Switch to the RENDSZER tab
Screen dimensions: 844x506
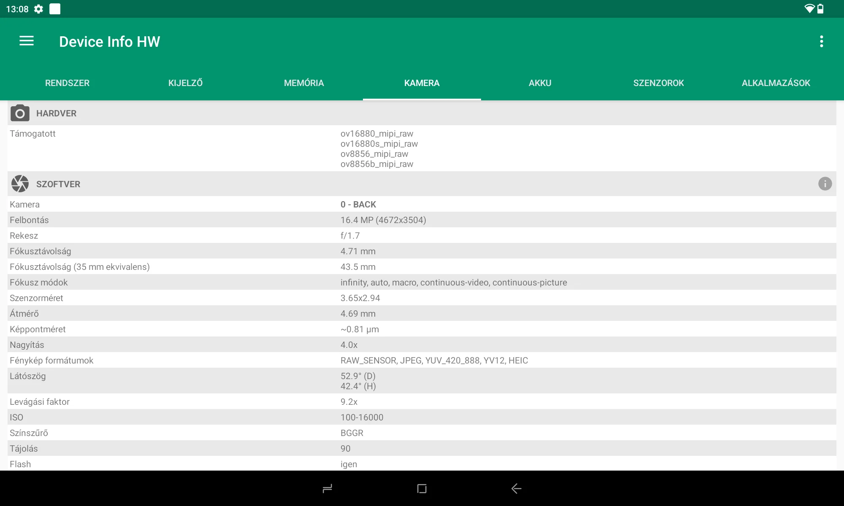[x=67, y=83]
